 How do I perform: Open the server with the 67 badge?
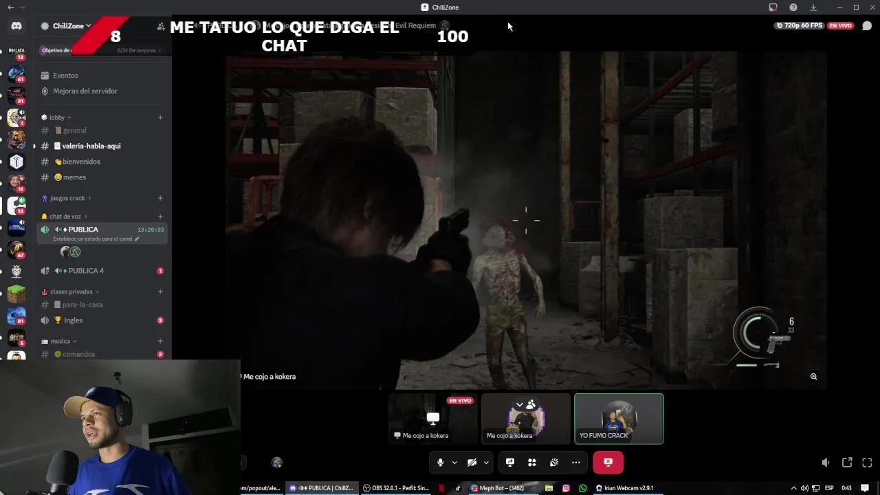(16, 250)
